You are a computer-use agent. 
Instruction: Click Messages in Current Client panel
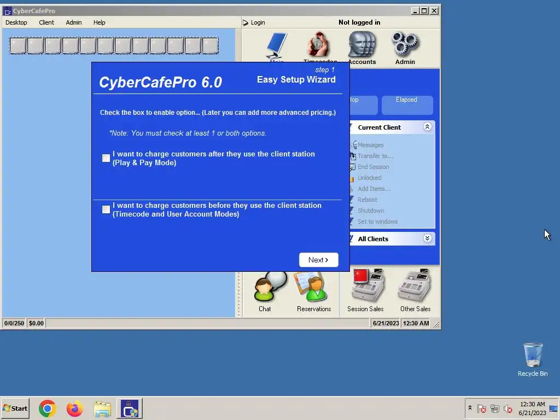pyautogui.click(x=370, y=145)
